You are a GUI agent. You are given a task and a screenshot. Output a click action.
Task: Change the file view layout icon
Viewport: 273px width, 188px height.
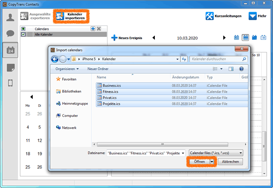coord(215,69)
